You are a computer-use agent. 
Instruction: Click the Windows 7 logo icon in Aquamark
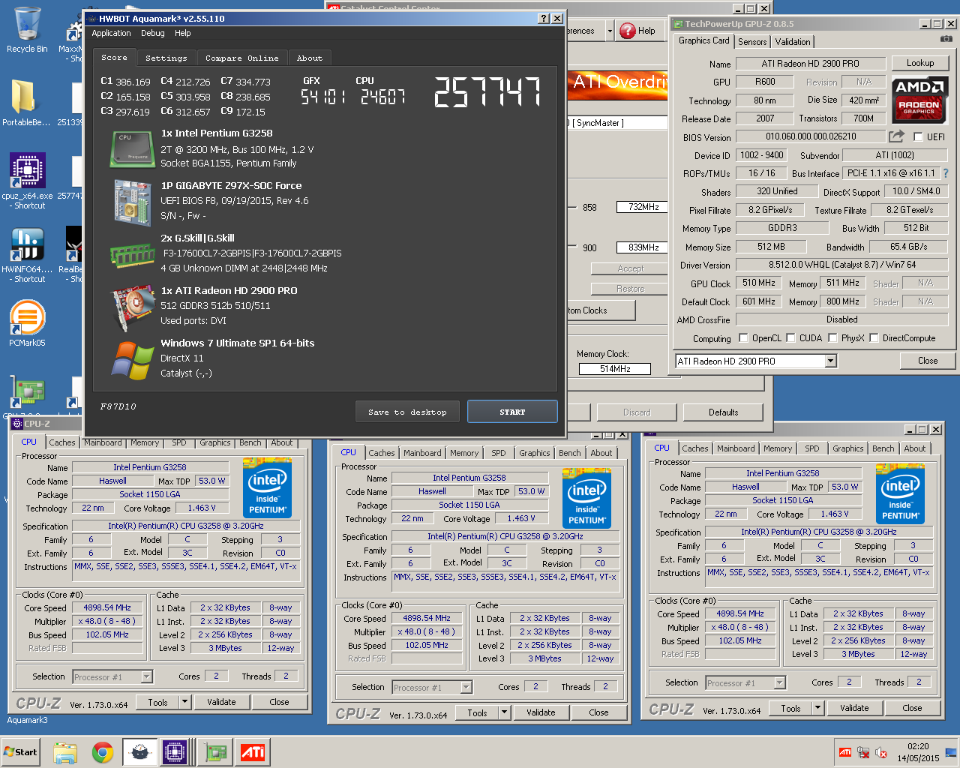pos(133,361)
